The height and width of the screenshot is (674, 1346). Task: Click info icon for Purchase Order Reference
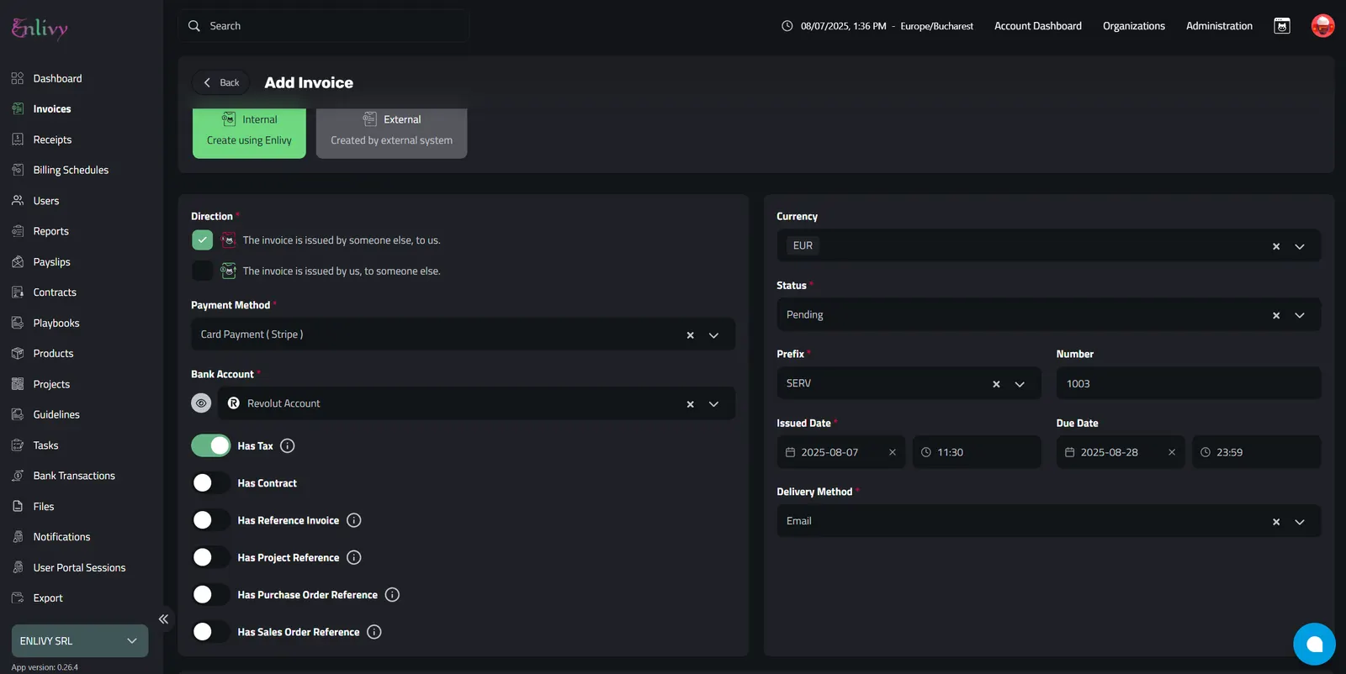click(392, 595)
